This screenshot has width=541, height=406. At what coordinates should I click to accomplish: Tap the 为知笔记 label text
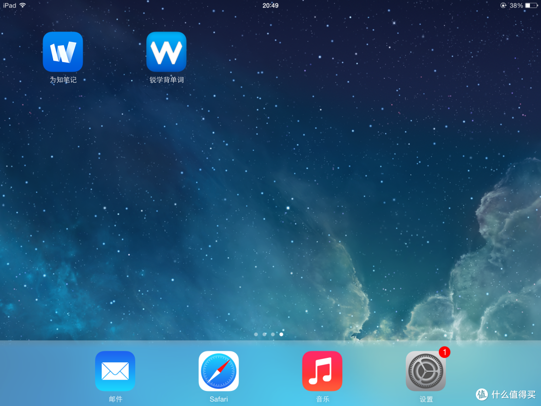(x=63, y=80)
